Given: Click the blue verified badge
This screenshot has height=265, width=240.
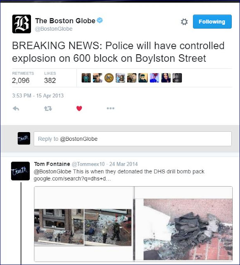Looking at the screenshot, I should (x=100, y=20).
